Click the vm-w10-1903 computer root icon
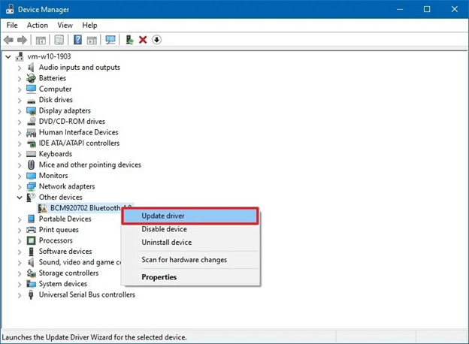 pos(20,56)
